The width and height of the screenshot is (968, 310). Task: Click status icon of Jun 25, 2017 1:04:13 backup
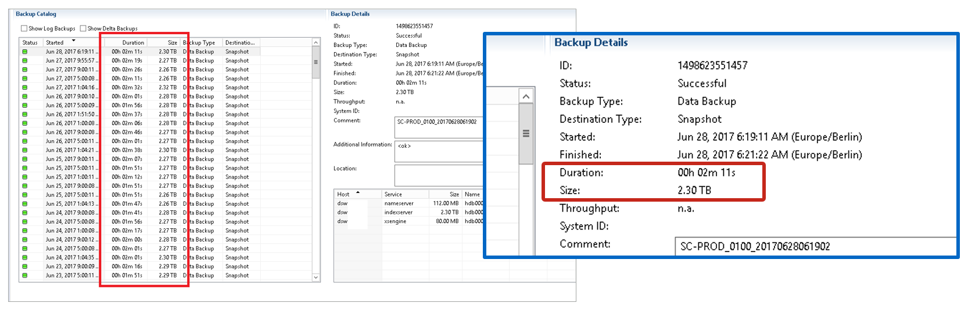click(x=25, y=204)
